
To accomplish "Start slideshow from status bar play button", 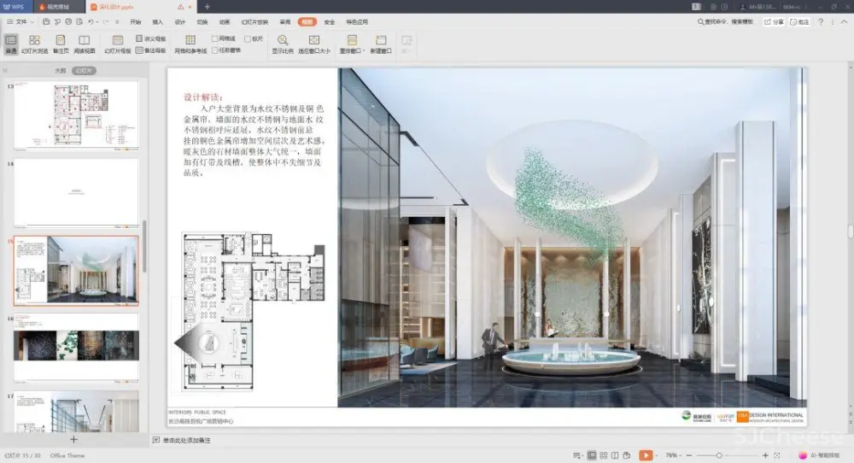I will 646,455.
